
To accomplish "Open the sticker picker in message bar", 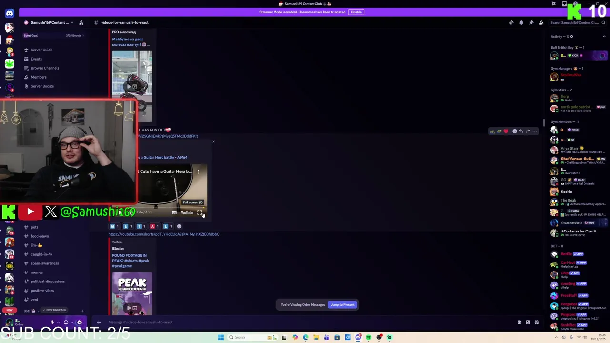I will pos(528,323).
